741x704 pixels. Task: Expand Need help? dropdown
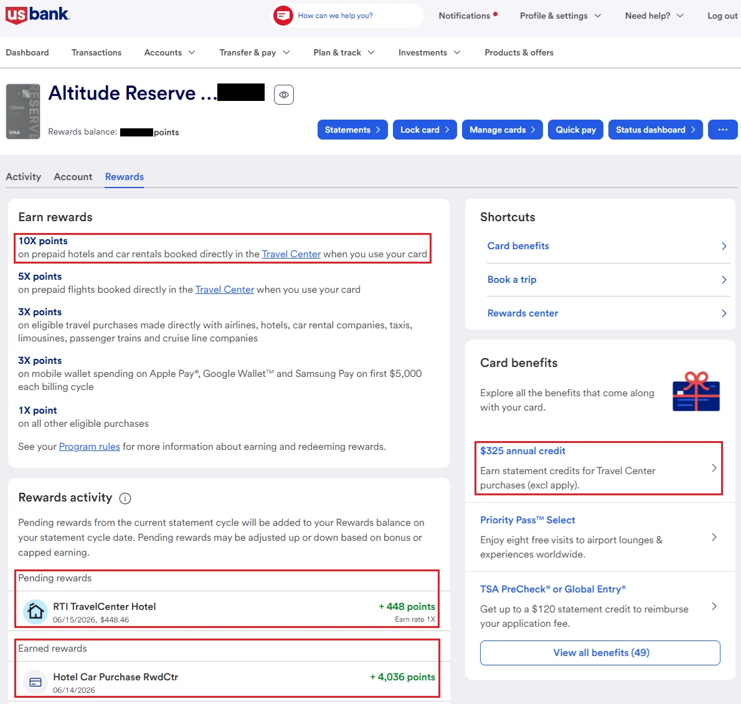(654, 16)
